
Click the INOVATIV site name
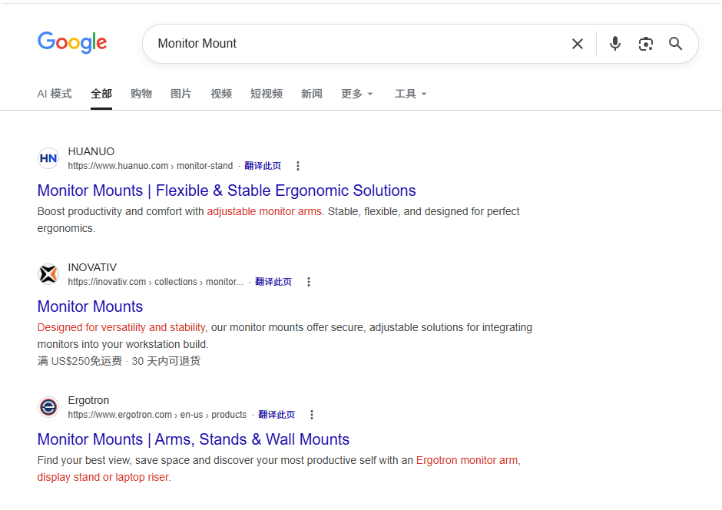pyautogui.click(x=92, y=267)
